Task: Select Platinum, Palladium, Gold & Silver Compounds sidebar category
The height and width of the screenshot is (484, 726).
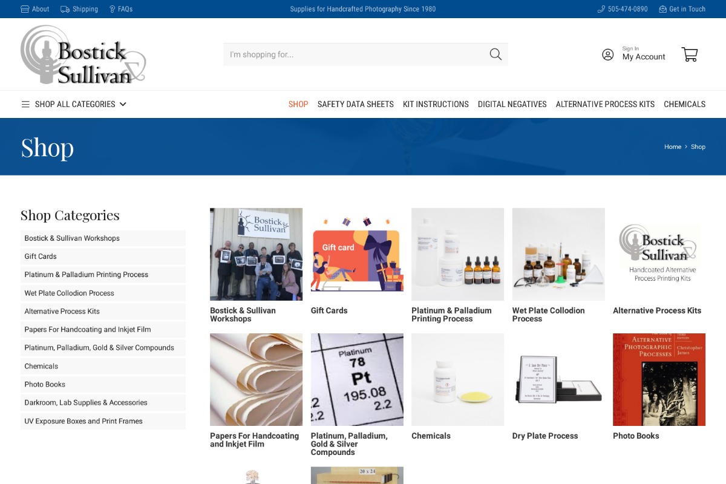Action: coord(103,348)
